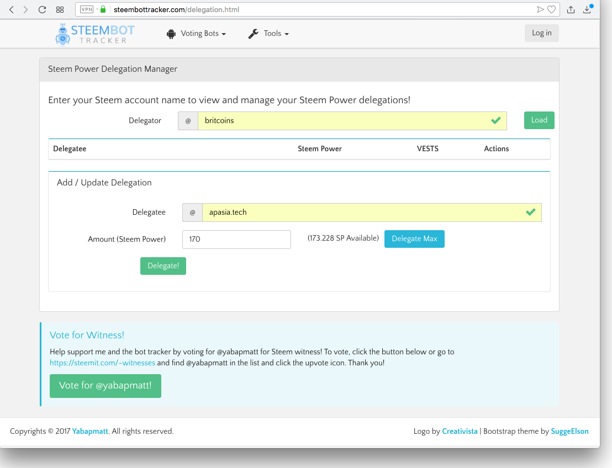
Task: Focus the Delegatee field containing apasia.tech
Action: (372, 212)
